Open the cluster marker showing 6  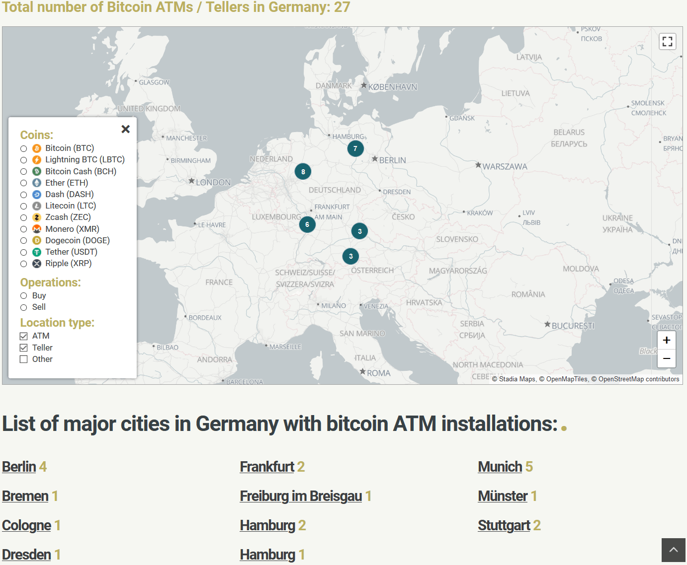click(307, 224)
